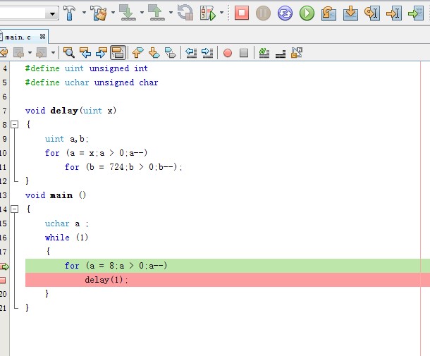Collapse the delay function fold at line 8
This screenshot has height=356, width=430.
point(14,125)
